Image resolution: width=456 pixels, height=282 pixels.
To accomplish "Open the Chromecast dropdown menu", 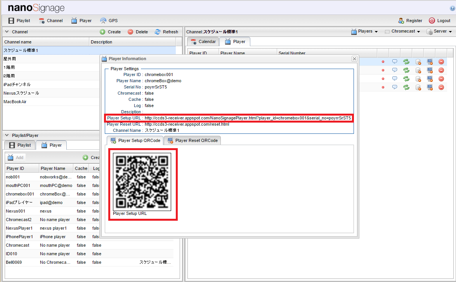I will click(x=402, y=31).
